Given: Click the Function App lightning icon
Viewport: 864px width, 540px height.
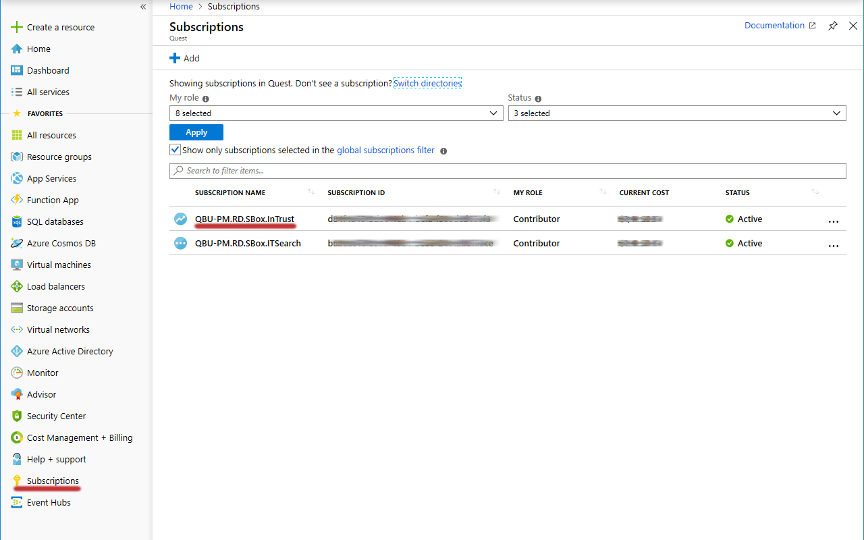Looking at the screenshot, I should (17, 200).
